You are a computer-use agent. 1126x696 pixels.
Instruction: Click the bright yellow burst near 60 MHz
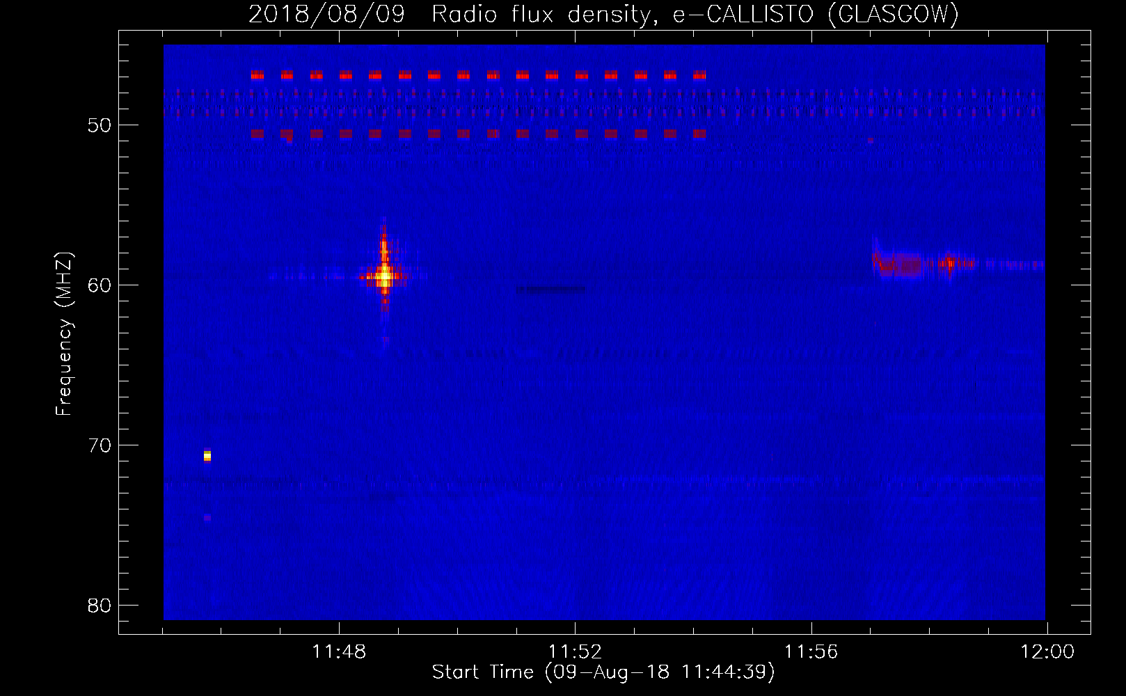click(384, 276)
